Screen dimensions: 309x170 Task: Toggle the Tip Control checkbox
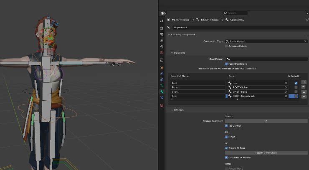tap(226, 126)
